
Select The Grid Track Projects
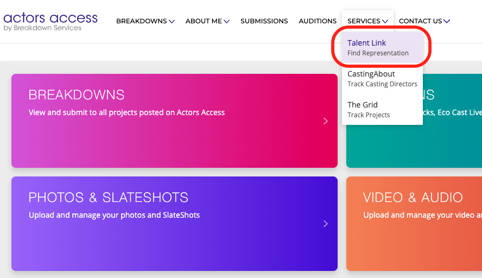click(382, 110)
